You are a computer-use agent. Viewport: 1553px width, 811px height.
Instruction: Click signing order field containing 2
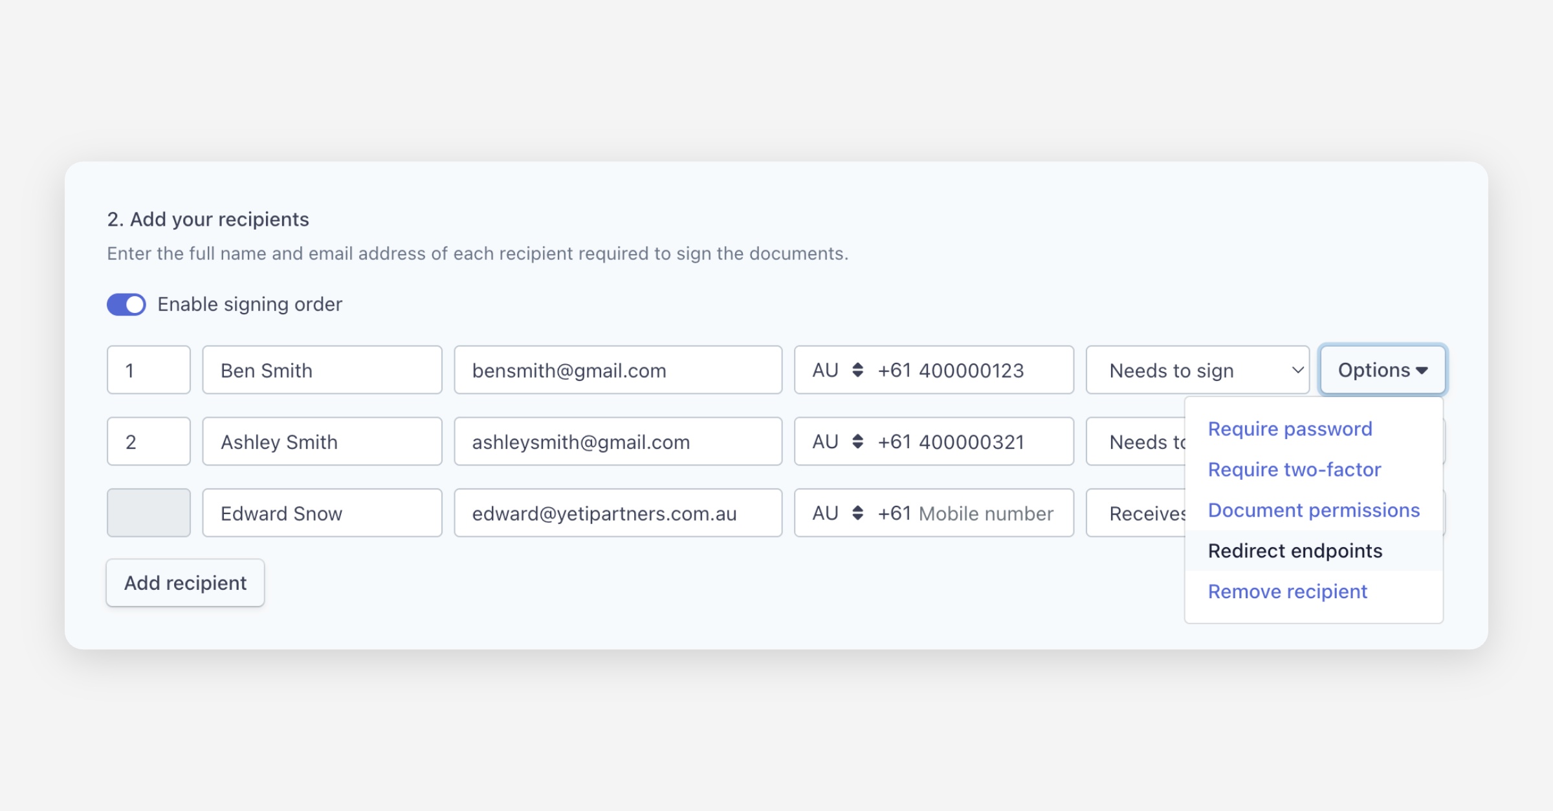[148, 442]
